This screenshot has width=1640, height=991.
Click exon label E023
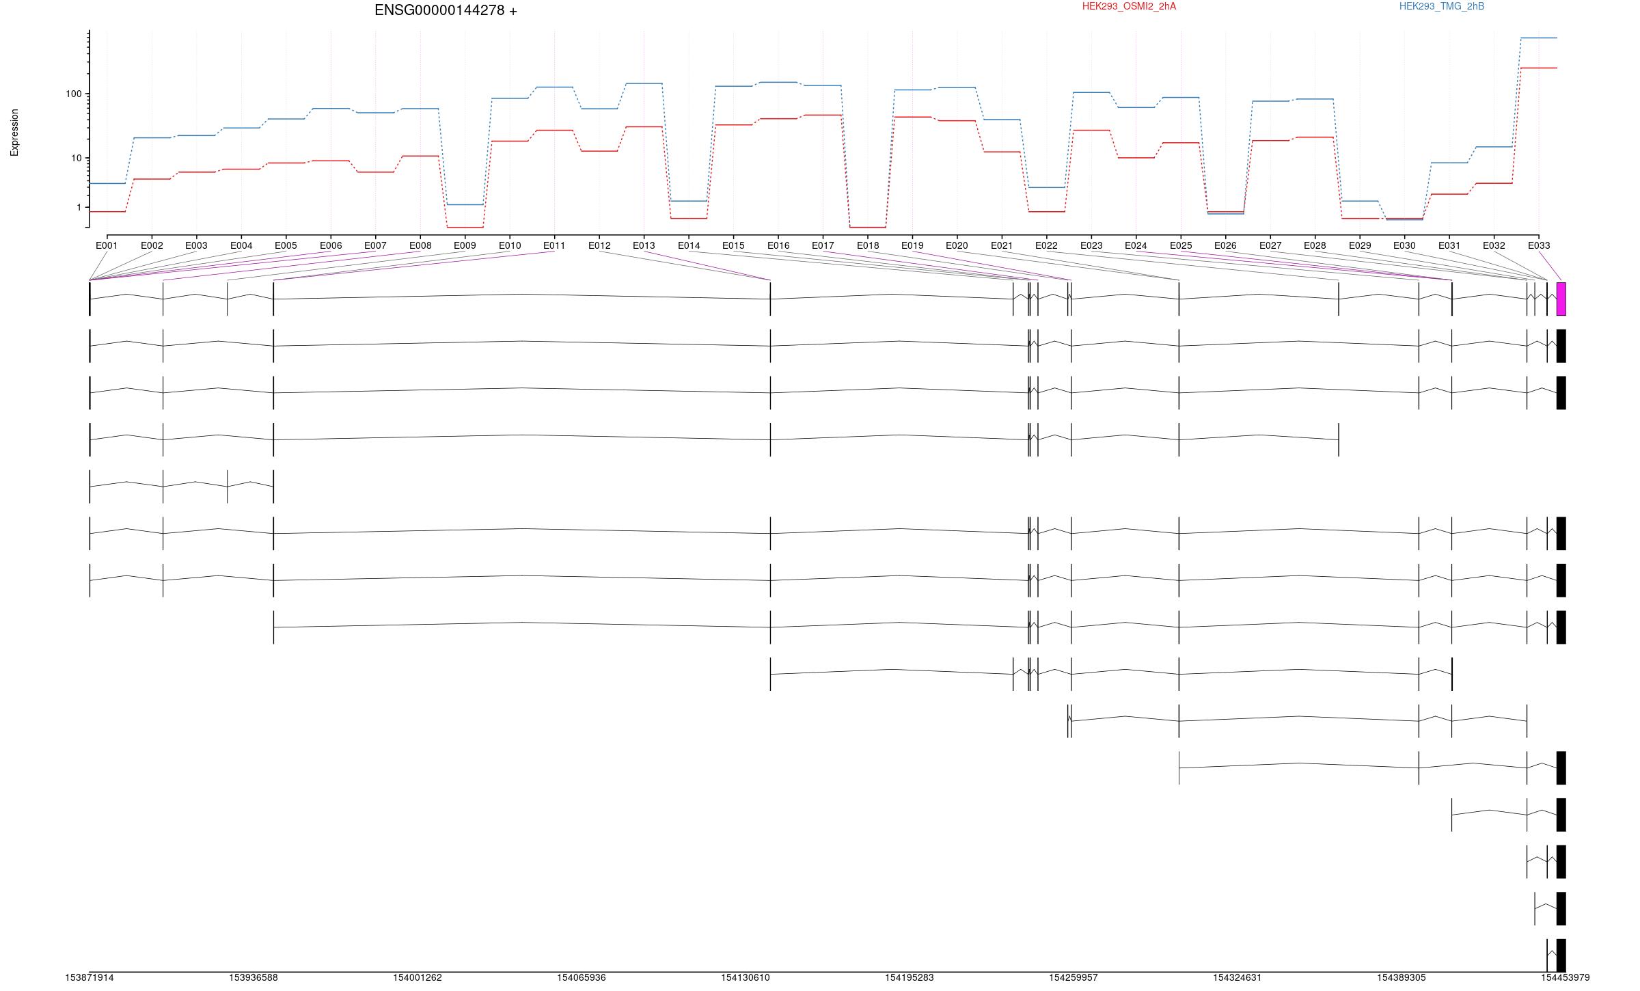coord(1091,245)
